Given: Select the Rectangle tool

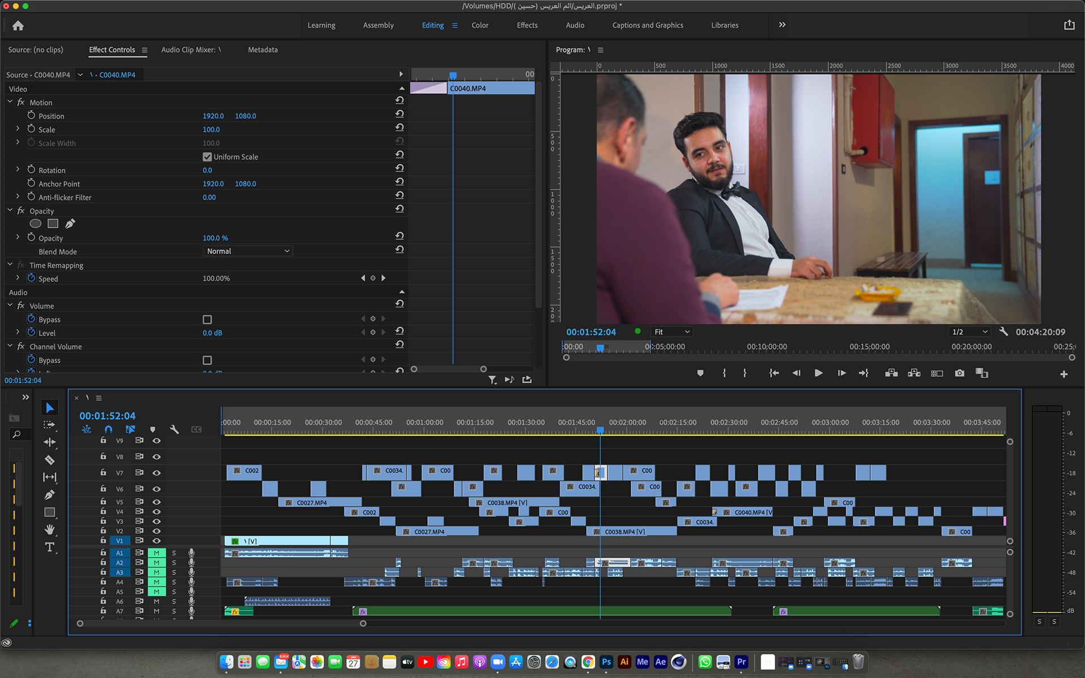Looking at the screenshot, I should (x=50, y=512).
